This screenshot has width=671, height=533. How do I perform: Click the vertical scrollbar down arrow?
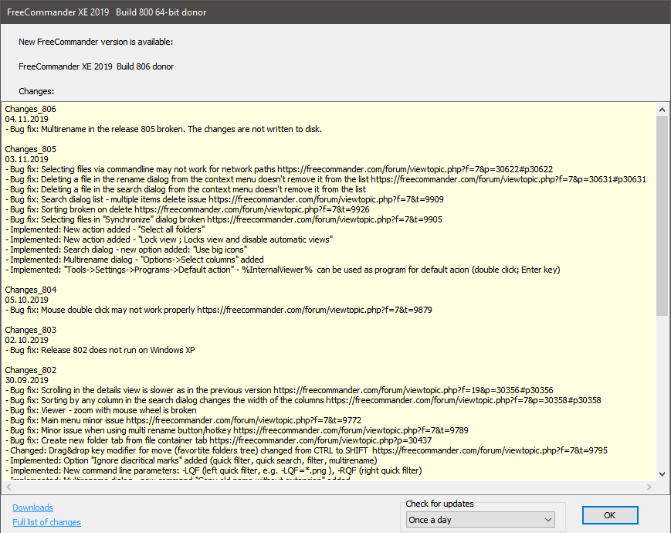(x=662, y=474)
